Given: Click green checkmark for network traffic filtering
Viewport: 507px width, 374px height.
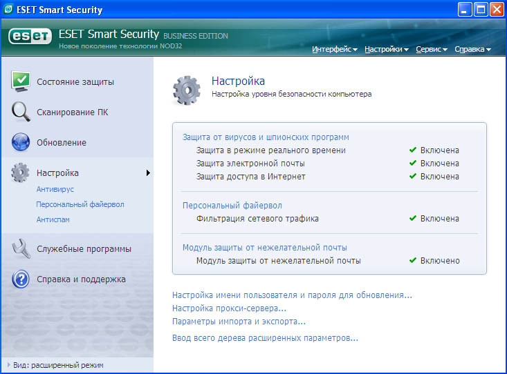Looking at the screenshot, I should [x=412, y=219].
